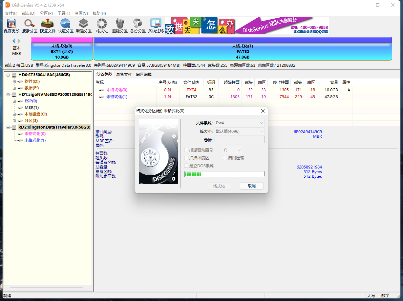This screenshot has height=301, width=403.
Task: Open the 工具(T) menu
Action: (64, 13)
